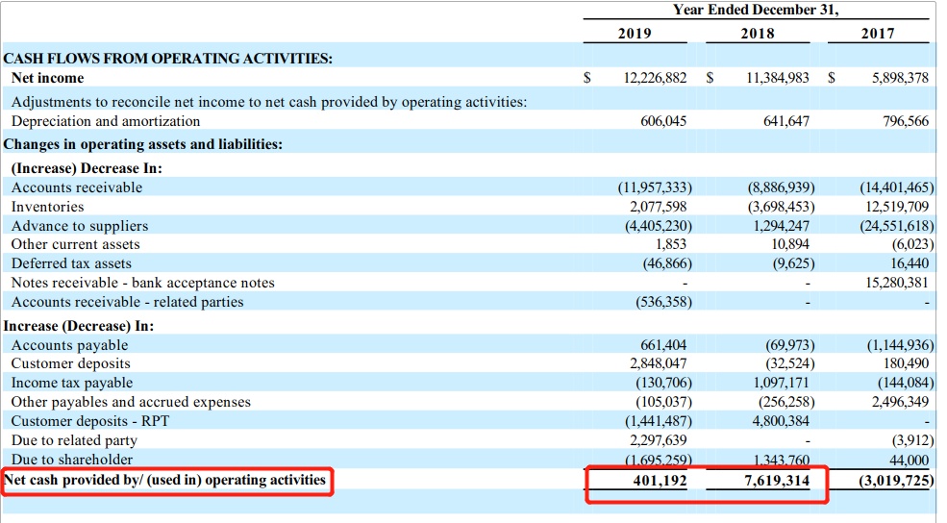The image size is (947, 523).
Task: Select the "Year Ended December 31" heading
Action: 756,11
